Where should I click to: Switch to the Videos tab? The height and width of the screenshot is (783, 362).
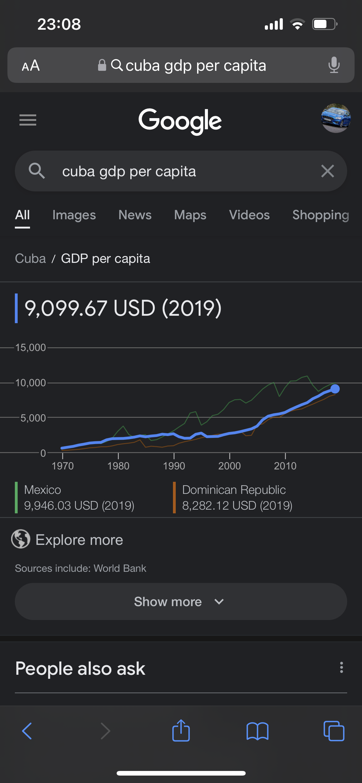point(249,215)
